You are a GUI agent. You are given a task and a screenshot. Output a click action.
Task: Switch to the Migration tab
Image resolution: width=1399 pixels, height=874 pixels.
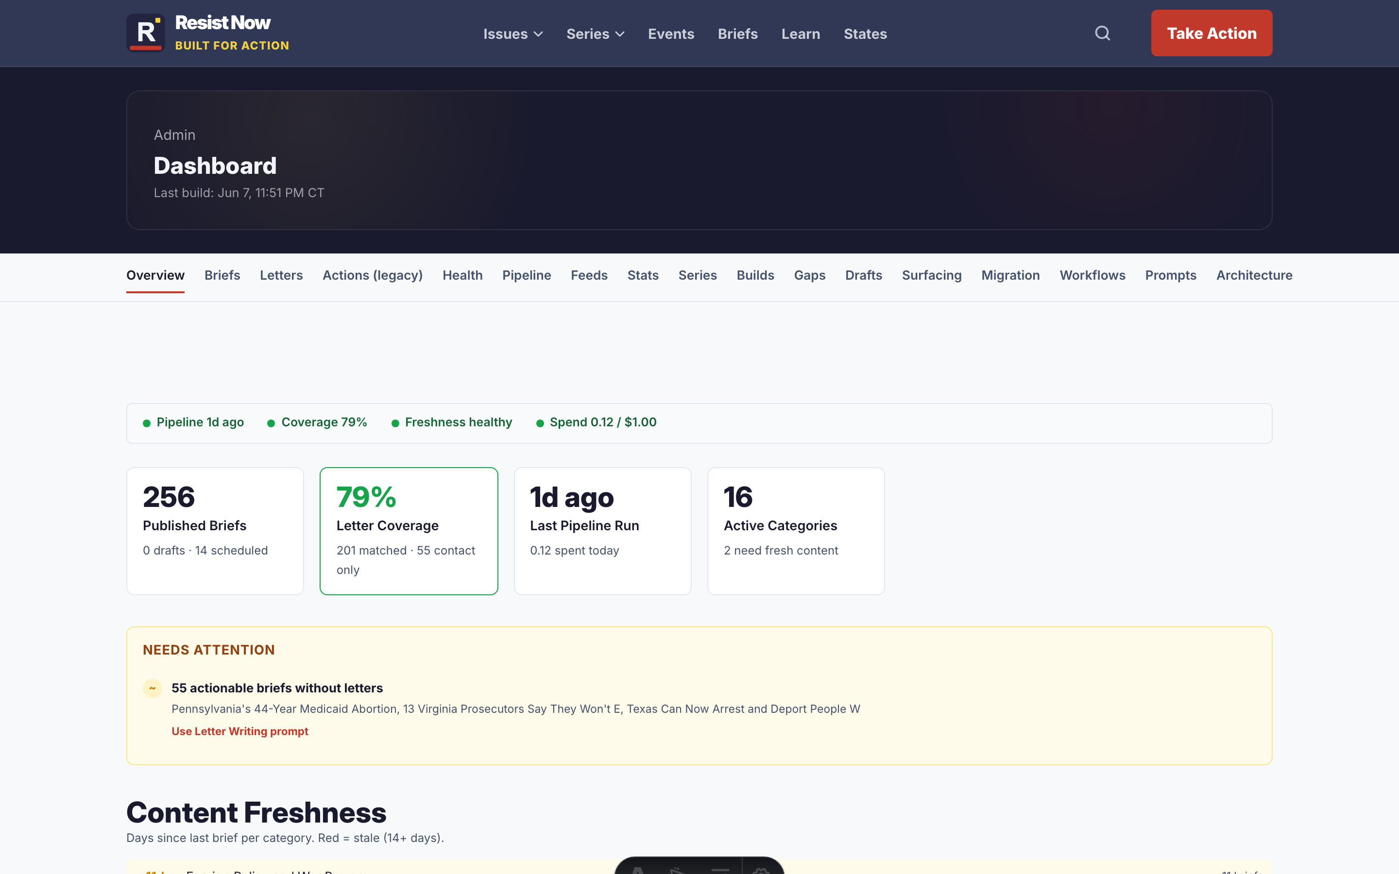(x=1010, y=275)
